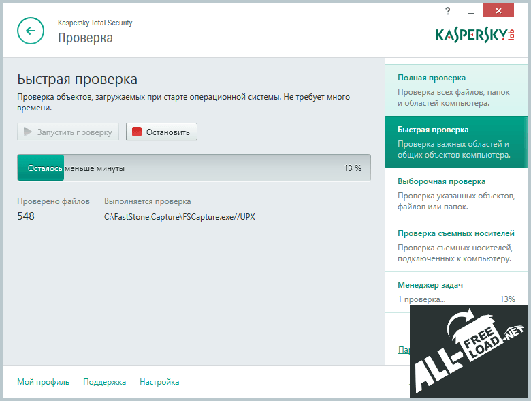Click the Проверено файлов count 548
The width and height of the screenshot is (531, 401).
click(26, 216)
